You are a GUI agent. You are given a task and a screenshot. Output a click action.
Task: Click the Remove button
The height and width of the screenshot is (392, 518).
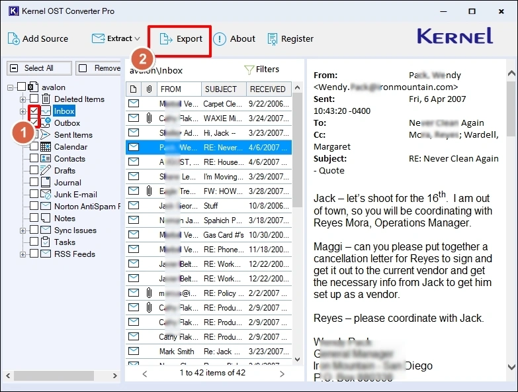pos(98,68)
